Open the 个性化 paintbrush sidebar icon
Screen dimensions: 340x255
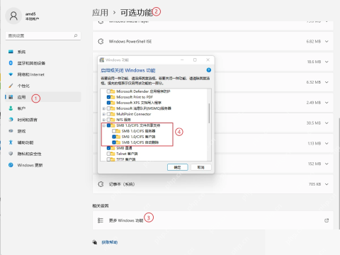[x=11, y=86]
